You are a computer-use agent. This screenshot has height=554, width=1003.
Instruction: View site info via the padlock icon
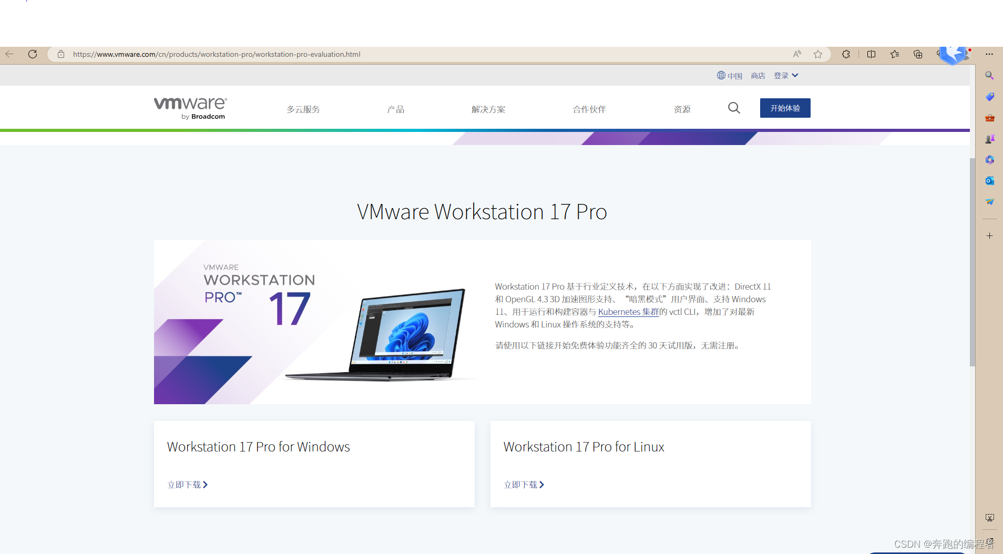[x=61, y=54]
